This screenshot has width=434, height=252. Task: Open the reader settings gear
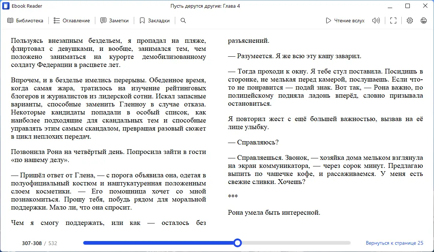[409, 20]
